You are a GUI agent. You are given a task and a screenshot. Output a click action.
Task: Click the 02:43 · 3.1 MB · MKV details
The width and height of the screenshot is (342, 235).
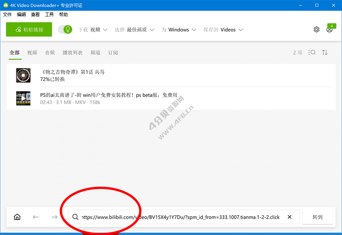pyautogui.click(x=70, y=102)
